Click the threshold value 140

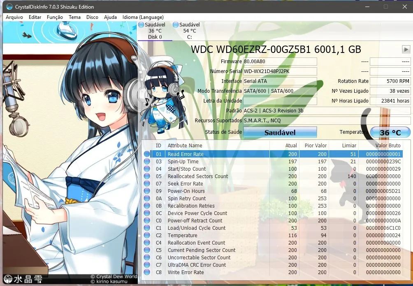pos(352,176)
